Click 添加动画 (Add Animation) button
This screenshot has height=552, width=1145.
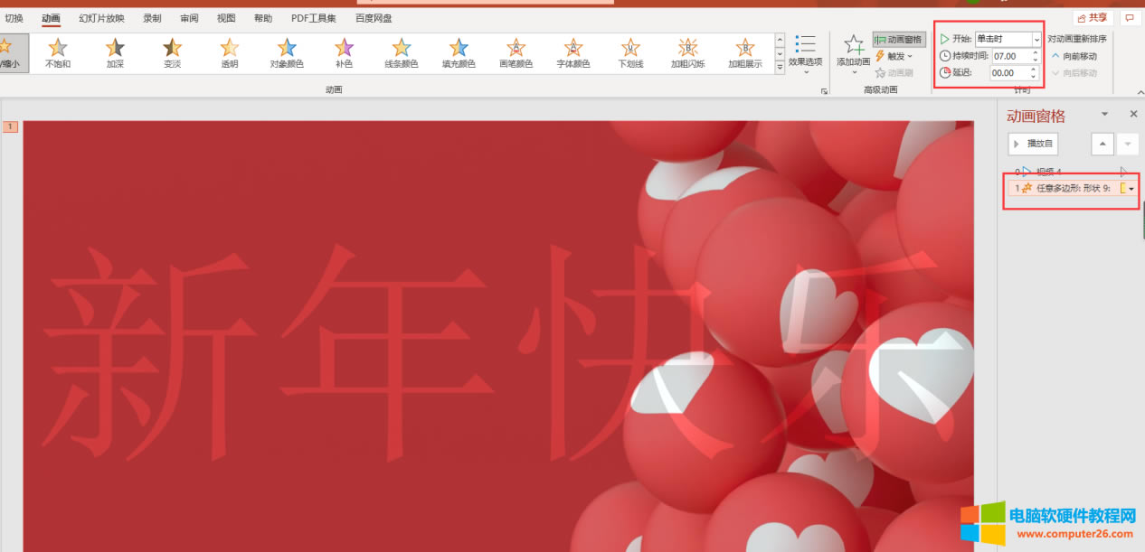point(853,54)
